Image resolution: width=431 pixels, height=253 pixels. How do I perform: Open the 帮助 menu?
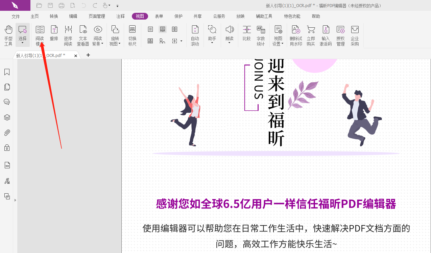tap(315, 16)
